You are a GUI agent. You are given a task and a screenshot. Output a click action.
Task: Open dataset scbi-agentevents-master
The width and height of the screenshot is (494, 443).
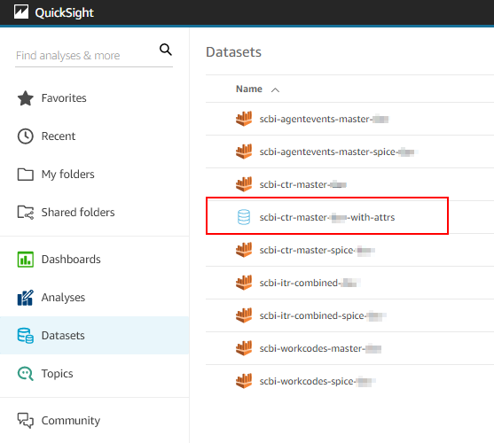[324, 119]
